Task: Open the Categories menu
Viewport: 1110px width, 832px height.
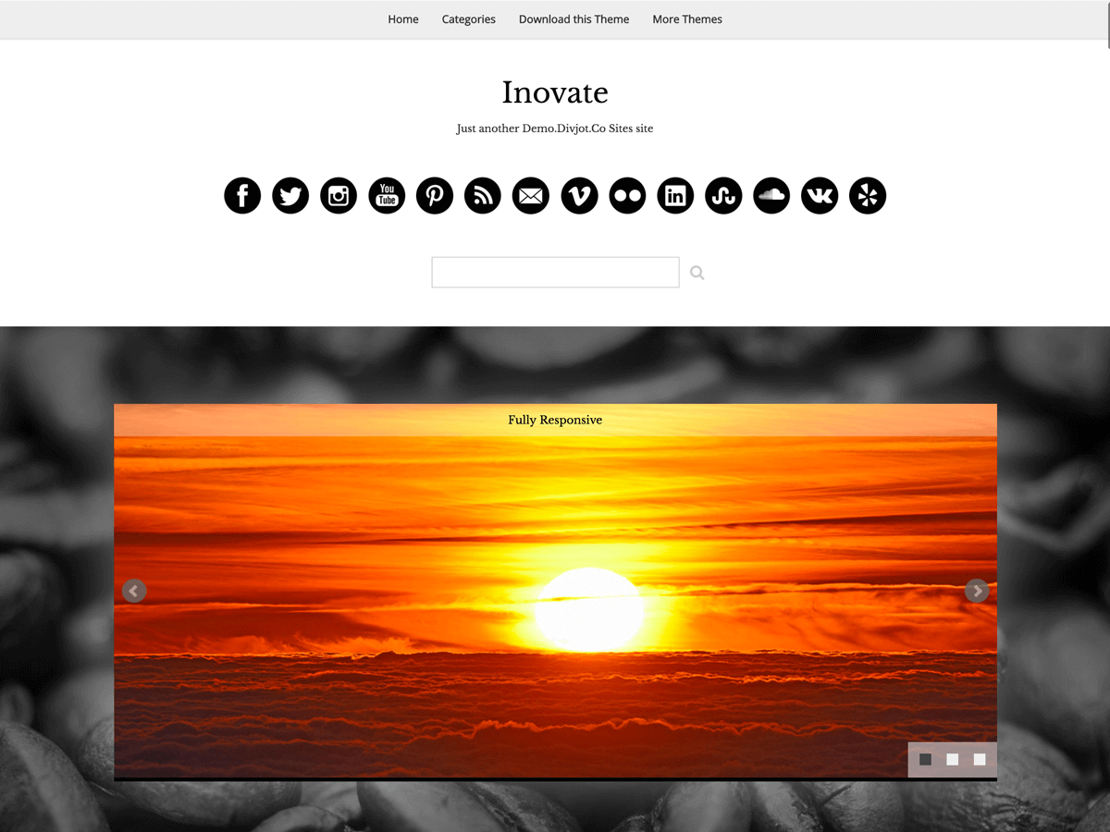Action: click(468, 18)
